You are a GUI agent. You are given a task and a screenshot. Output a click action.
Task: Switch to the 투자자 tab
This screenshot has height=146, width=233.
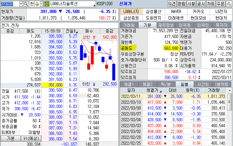[x=222, y=25]
